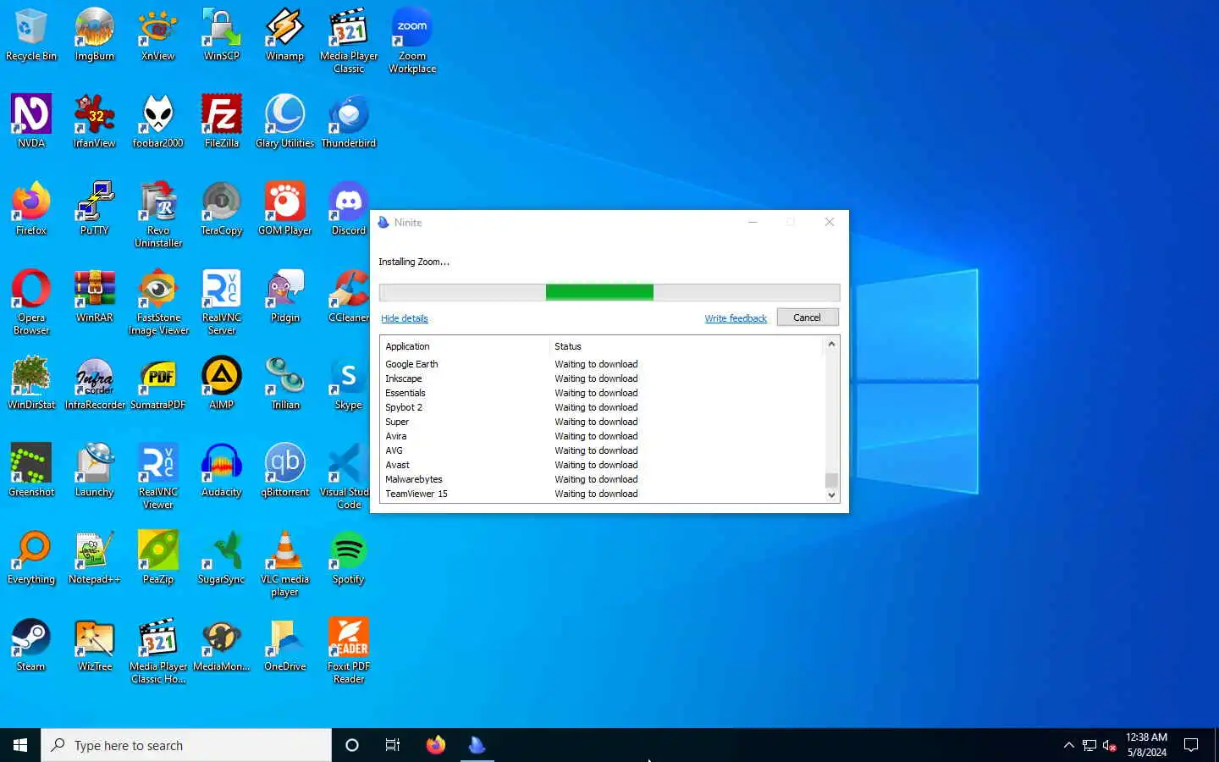Select the Spybot 2 list row

(x=602, y=407)
